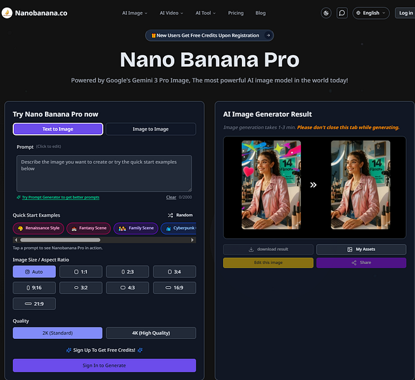The height and width of the screenshot is (380, 415).
Task: Click the right arrow of the examples scrollbar
Action: click(193, 240)
